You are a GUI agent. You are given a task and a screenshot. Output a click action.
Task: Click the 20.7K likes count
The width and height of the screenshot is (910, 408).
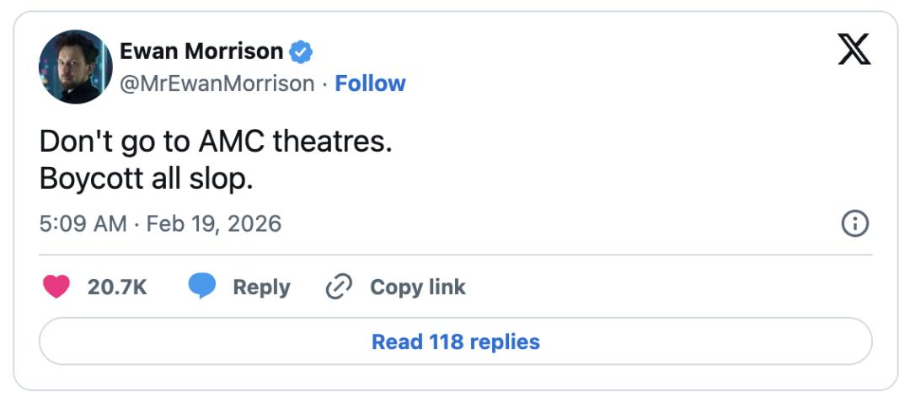117,287
